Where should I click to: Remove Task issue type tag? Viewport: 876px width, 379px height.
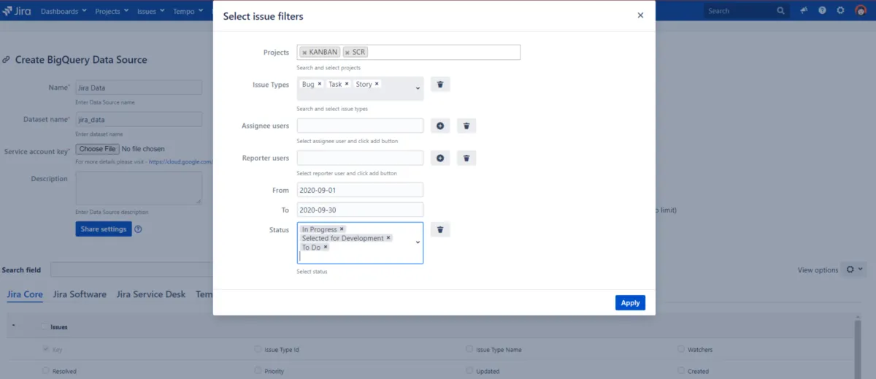point(347,84)
